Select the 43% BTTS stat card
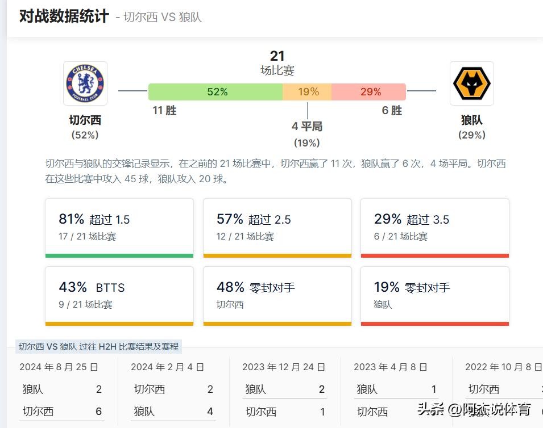The width and height of the screenshot is (543, 428). (x=119, y=295)
